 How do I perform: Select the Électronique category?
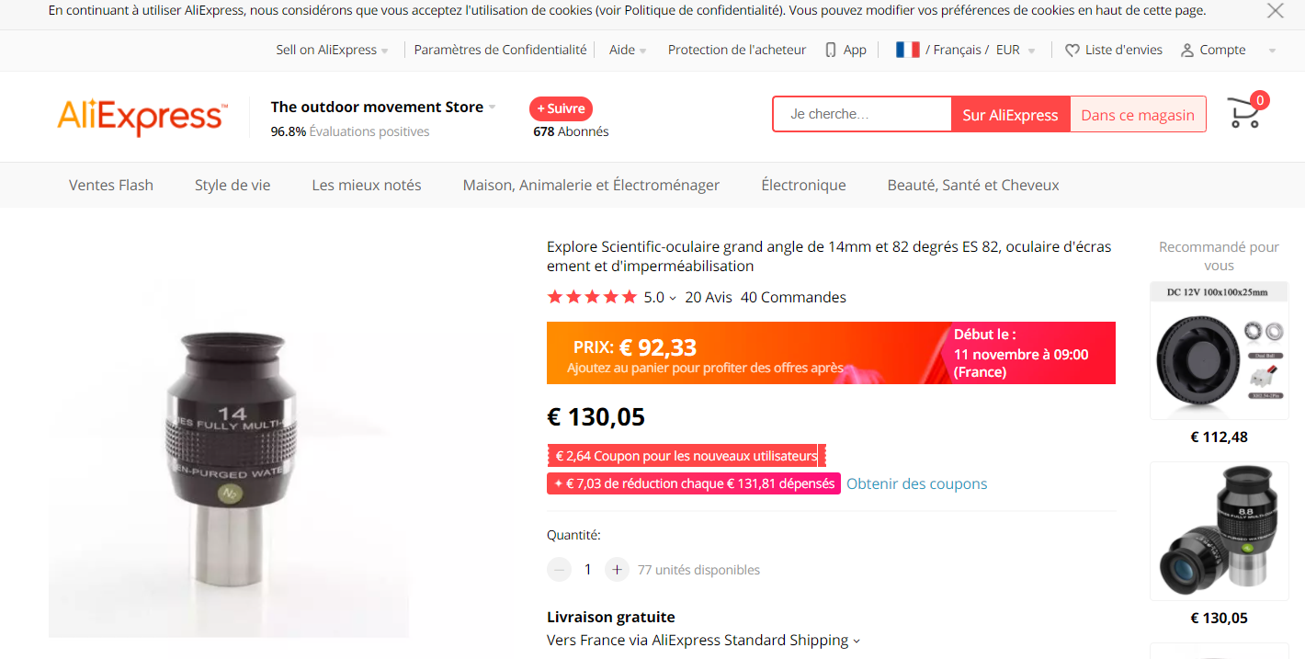803,185
